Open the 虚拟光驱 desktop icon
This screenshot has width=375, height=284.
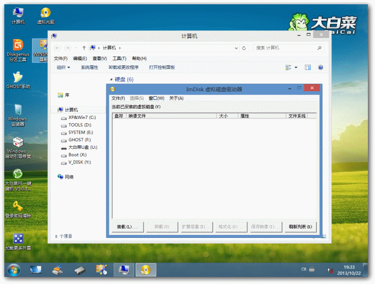46,16
